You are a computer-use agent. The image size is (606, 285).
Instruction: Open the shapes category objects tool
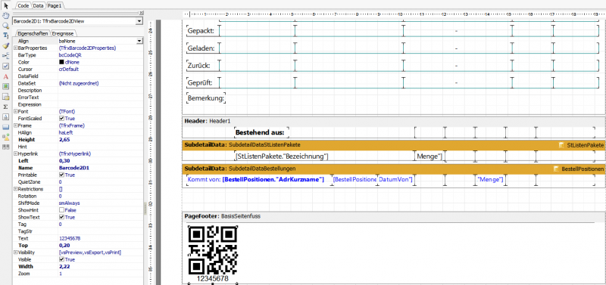[6, 137]
